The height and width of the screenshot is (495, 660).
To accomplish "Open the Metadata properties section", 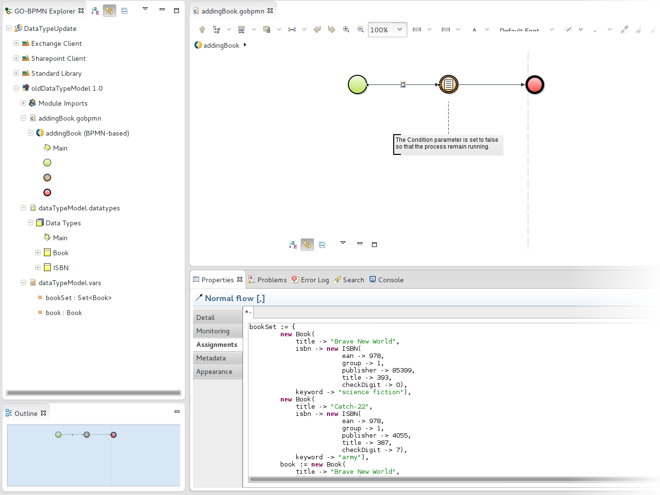I will tap(218, 358).
